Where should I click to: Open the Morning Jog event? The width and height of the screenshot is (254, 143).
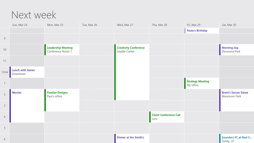click(236, 50)
